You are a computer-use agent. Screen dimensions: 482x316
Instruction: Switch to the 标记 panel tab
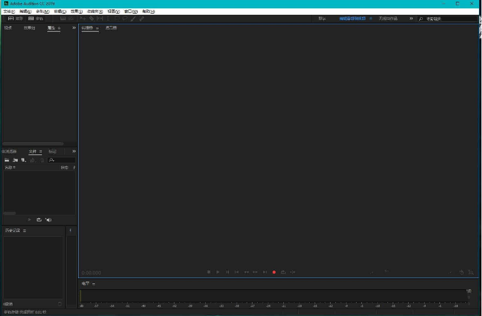click(52, 151)
